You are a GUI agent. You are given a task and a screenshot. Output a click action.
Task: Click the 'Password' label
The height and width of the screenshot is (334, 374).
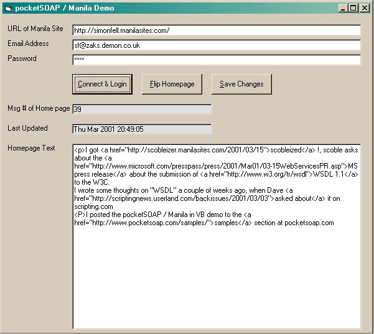click(x=22, y=58)
